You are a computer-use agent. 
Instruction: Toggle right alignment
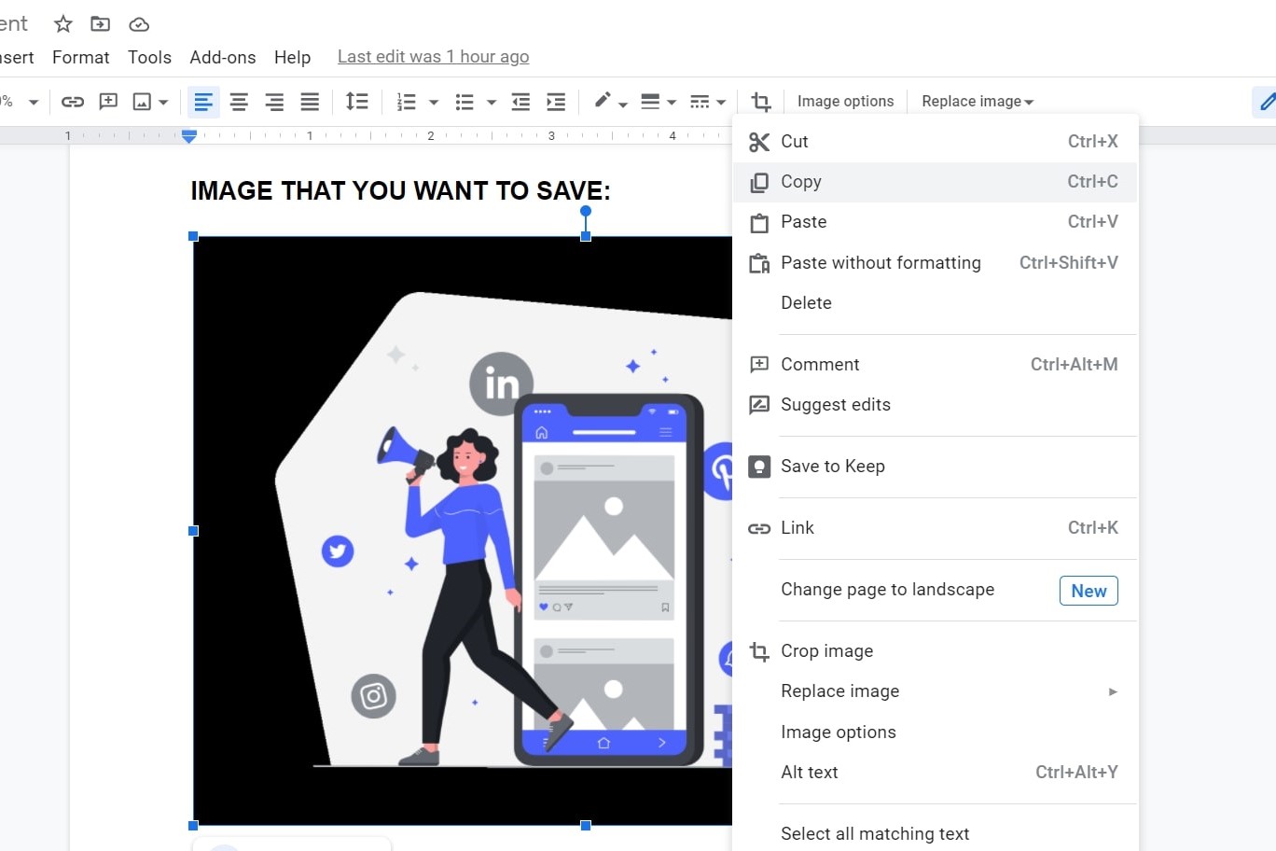[274, 102]
